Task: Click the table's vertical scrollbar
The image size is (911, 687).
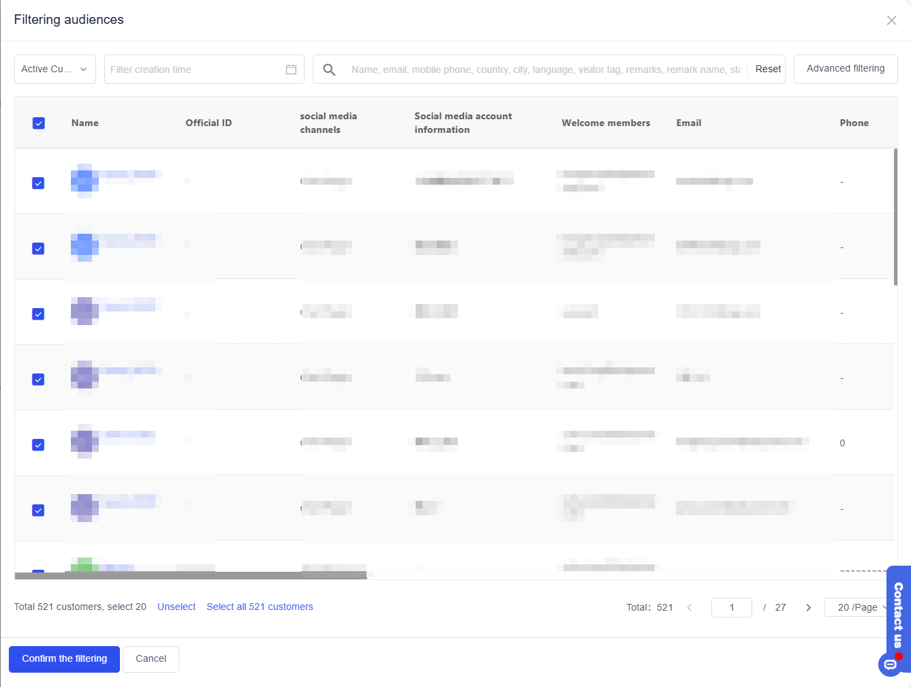Action: click(895, 217)
